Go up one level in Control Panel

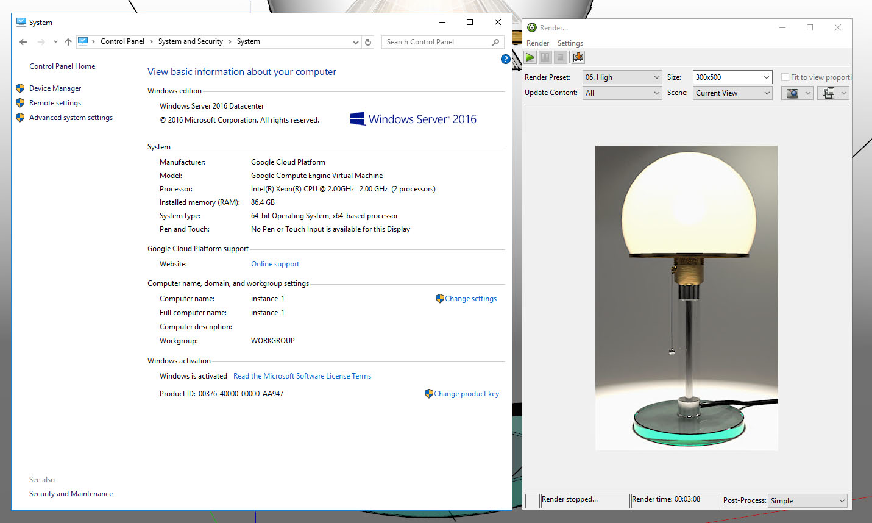point(68,42)
